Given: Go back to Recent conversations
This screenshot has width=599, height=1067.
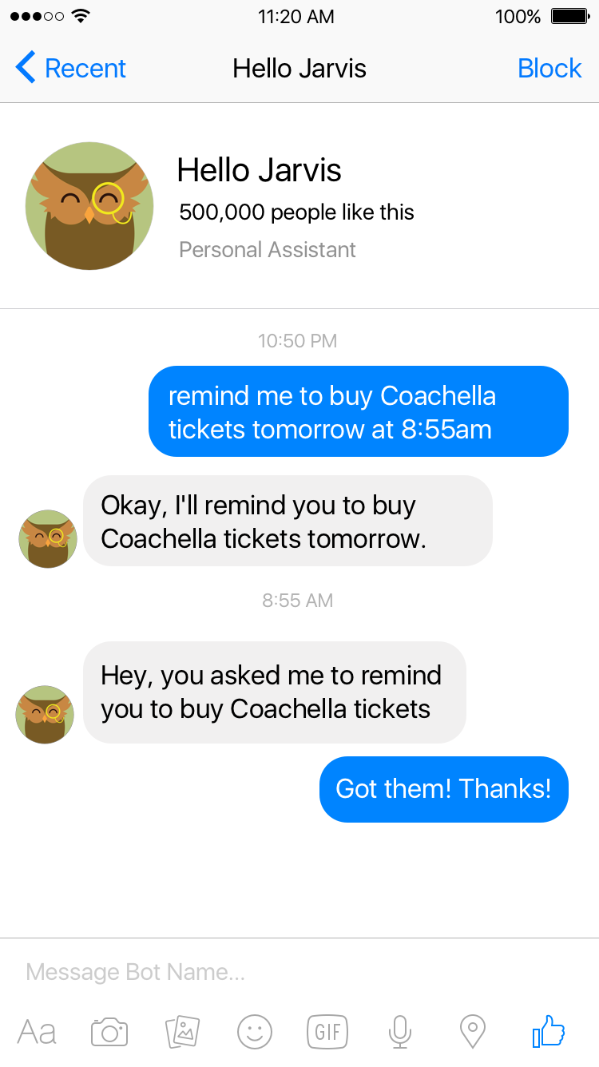Looking at the screenshot, I should coord(71,69).
